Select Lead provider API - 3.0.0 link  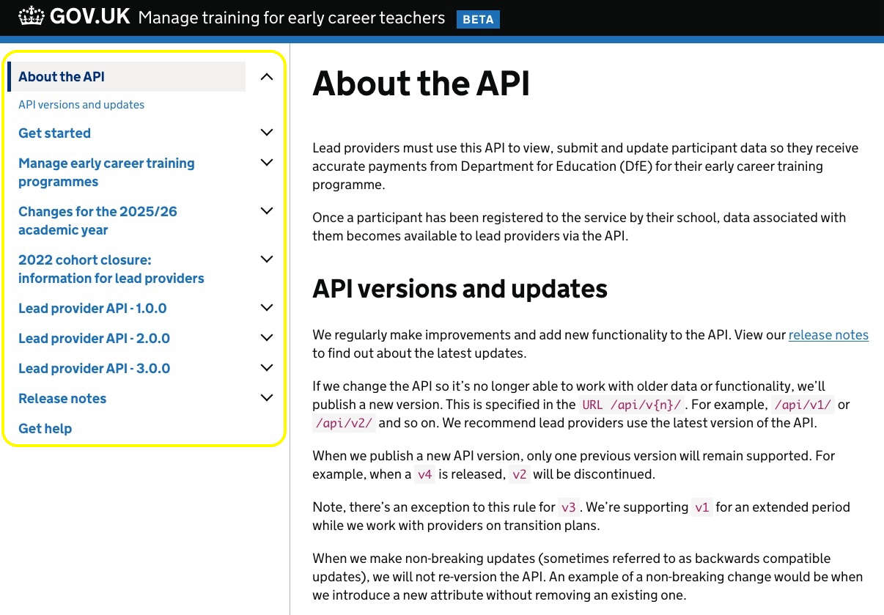tap(94, 369)
